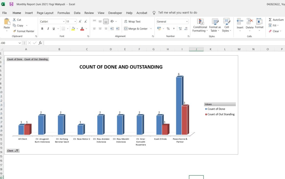Click the Count of Done field button

pos(15,59)
